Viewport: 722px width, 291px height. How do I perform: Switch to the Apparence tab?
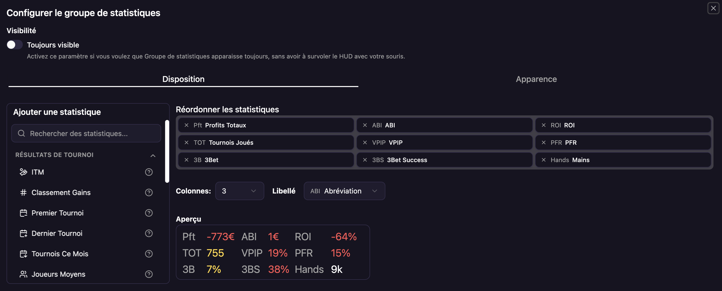[536, 79]
